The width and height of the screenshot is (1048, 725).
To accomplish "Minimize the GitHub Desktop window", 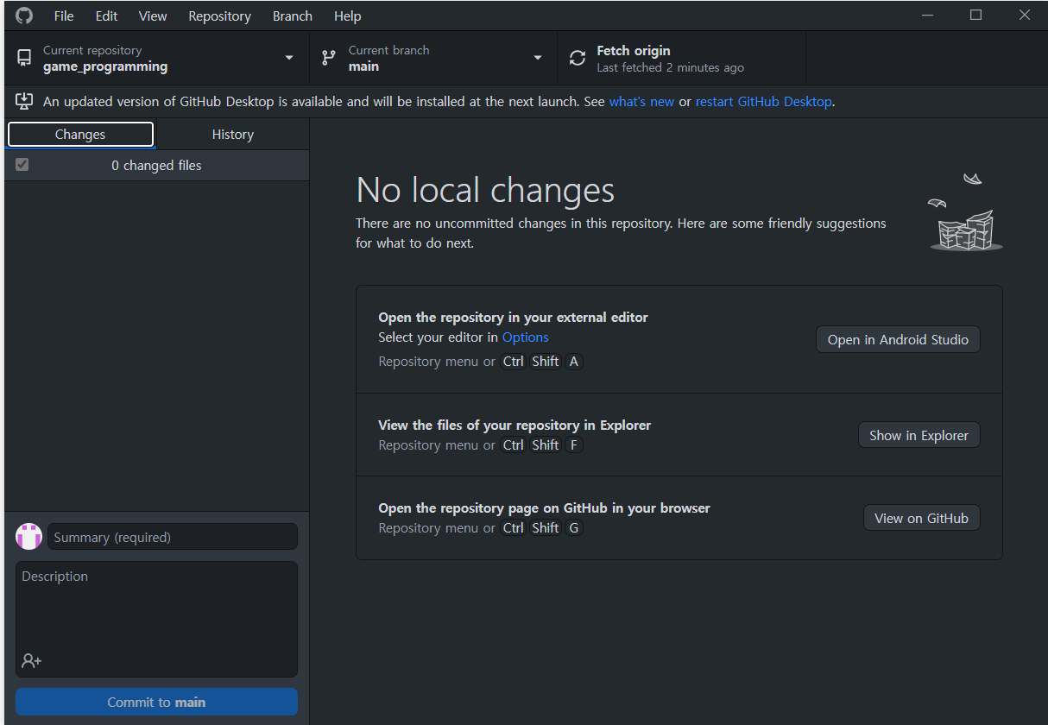I will 926,15.
